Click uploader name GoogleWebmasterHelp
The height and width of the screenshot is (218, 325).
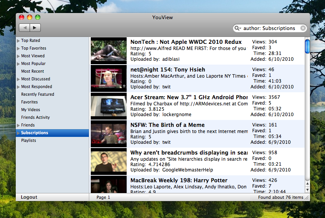click(188, 170)
